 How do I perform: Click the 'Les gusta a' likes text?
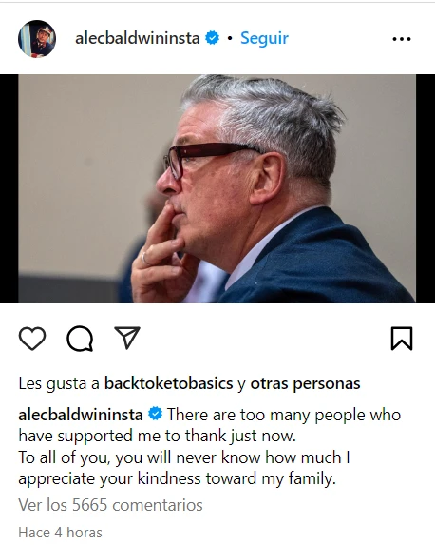pos(59,383)
